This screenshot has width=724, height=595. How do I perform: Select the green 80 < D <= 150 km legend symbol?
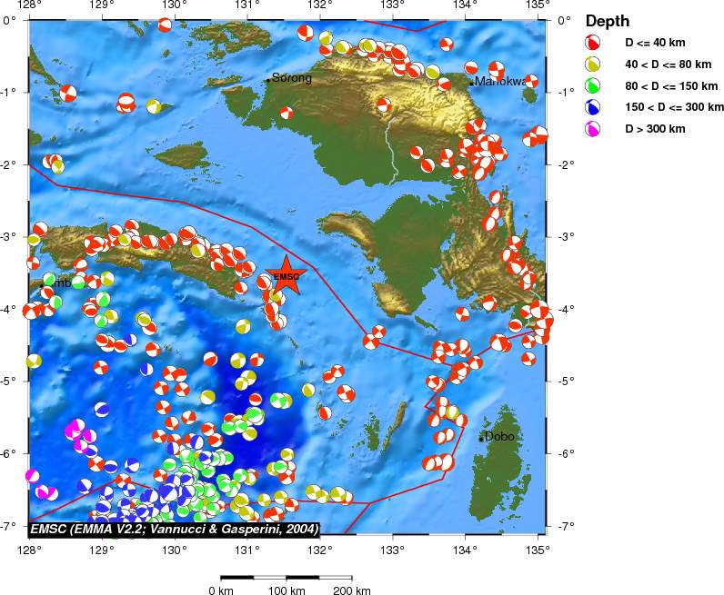pyautogui.click(x=593, y=86)
